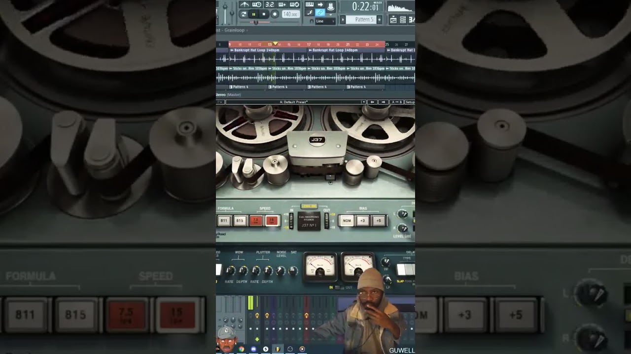The height and width of the screenshot is (354, 631).
Task: Click the typing keyboard to piano icon
Action: (x=310, y=4)
